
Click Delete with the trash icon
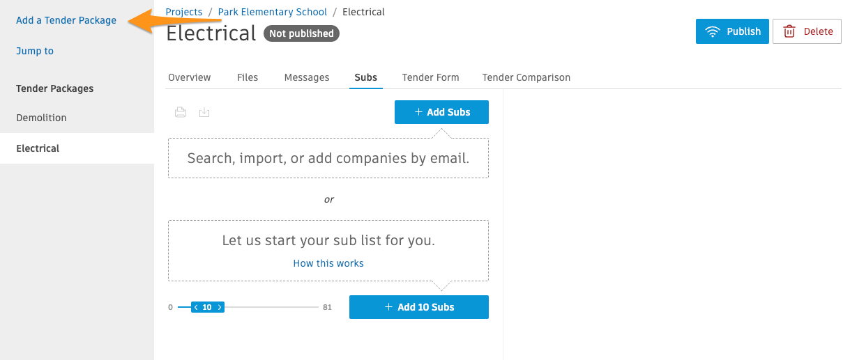tap(807, 31)
